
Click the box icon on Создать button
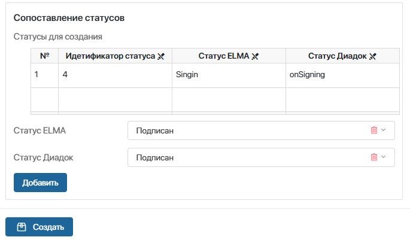(x=22, y=227)
